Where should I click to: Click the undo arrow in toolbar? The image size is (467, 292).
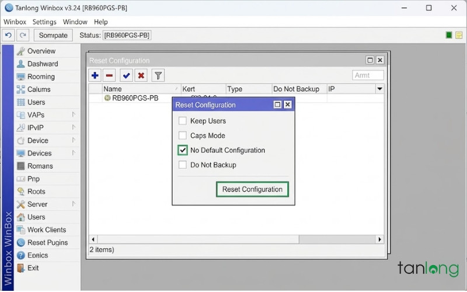click(x=9, y=36)
